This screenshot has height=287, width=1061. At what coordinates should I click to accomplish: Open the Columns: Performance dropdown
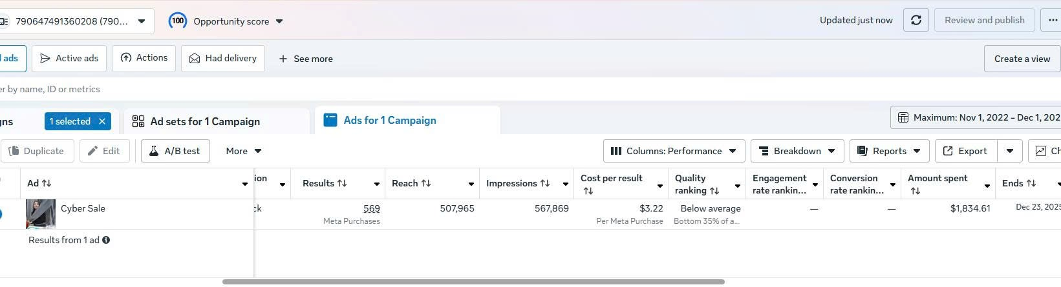(x=674, y=151)
